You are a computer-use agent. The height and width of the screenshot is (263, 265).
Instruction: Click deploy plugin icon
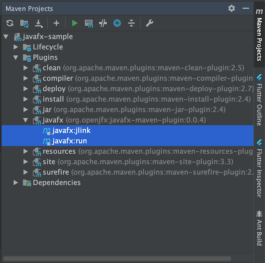click(37, 89)
